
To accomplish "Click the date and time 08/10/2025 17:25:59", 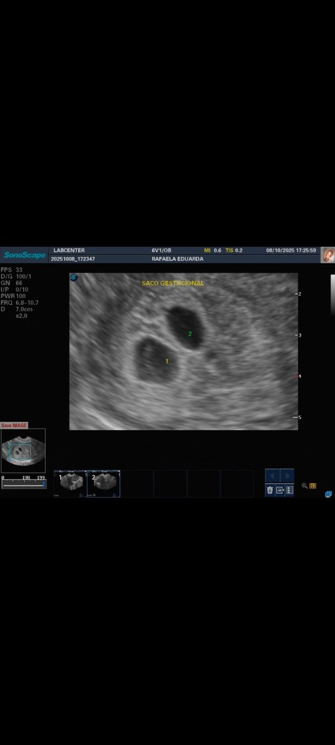I will tap(292, 250).
